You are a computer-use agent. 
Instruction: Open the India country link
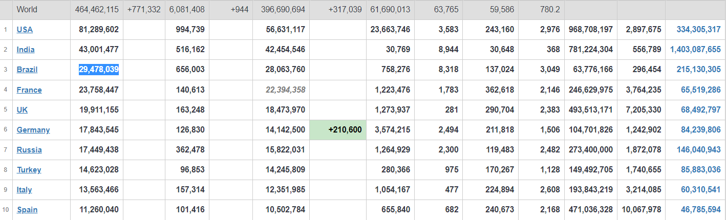26,50
